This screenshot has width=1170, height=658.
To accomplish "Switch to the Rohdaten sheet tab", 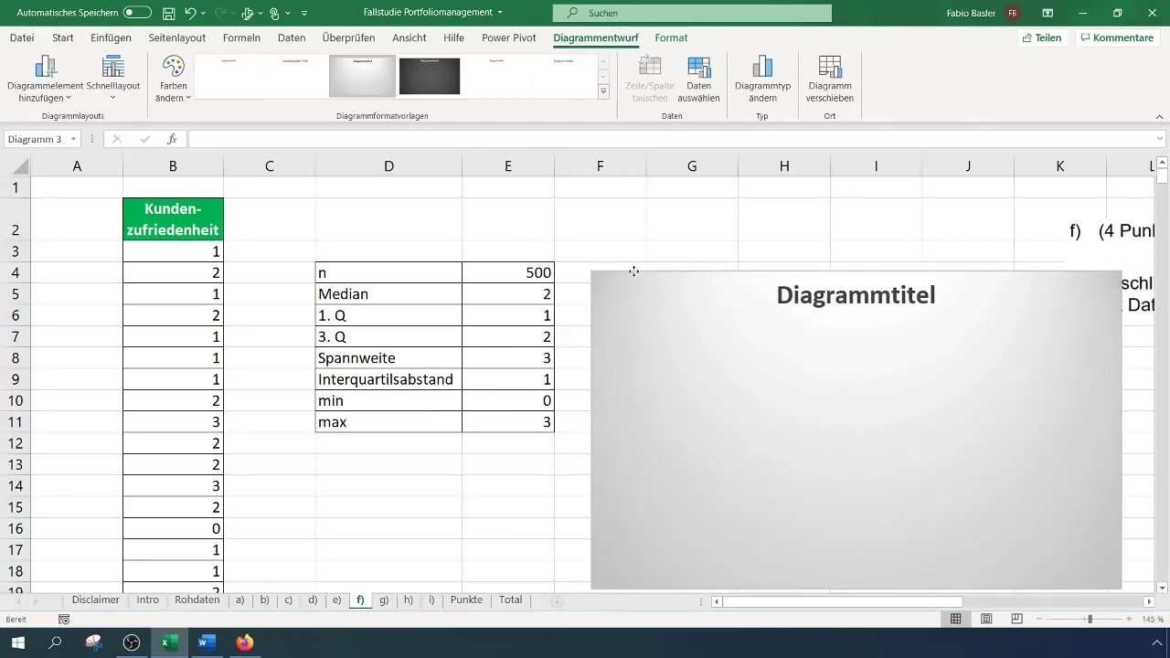I will tap(197, 600).
